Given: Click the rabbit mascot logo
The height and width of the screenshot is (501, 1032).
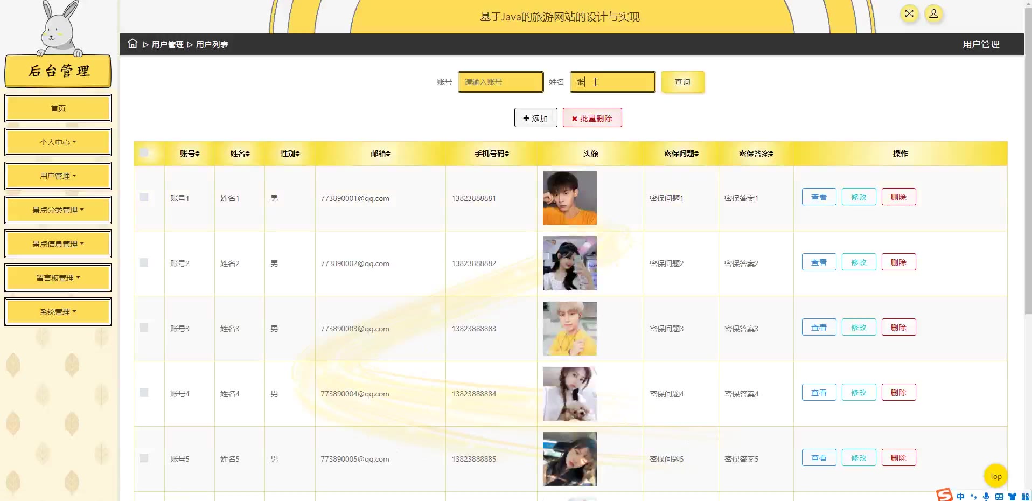Looking at the screenshot, I should (x=59, y=28).
